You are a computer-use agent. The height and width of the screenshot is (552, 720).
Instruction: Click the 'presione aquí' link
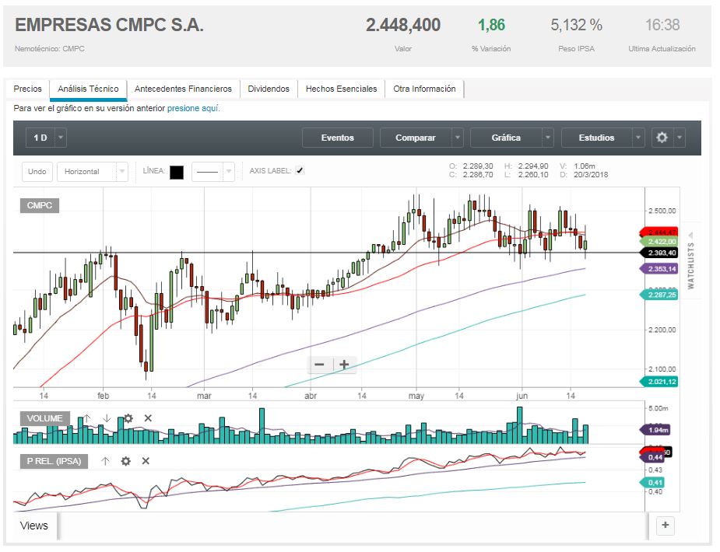pyautogui.click(x=193, y=108)
